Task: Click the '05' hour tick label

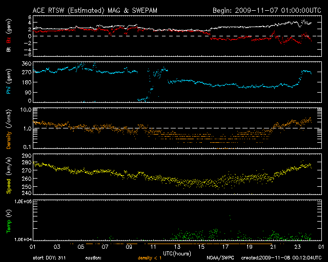Action: click(81, 247)
